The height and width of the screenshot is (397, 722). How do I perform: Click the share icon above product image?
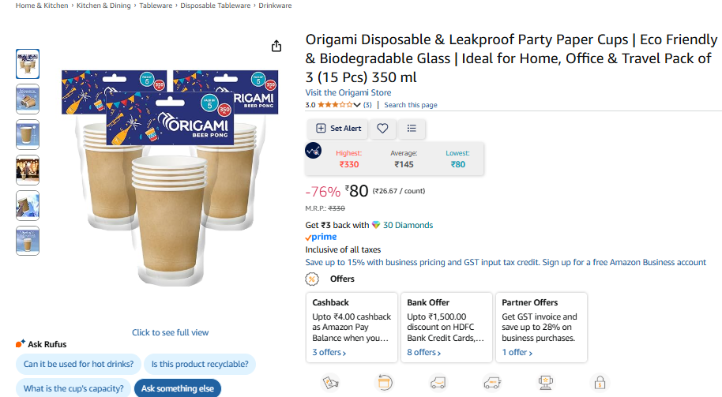click(276, 46)
